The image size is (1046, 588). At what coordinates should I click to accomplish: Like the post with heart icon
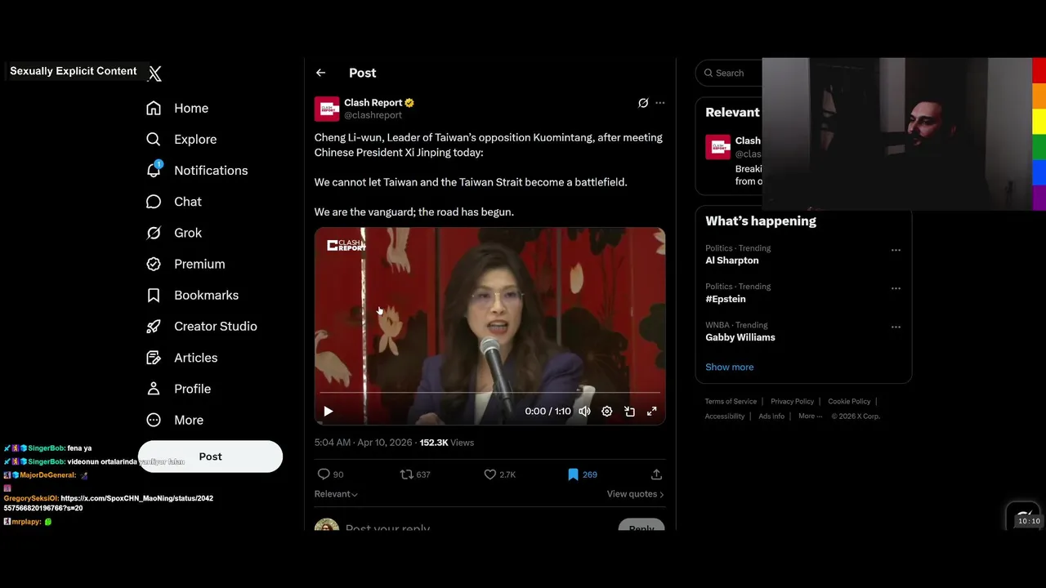click(x=489, y=474)
